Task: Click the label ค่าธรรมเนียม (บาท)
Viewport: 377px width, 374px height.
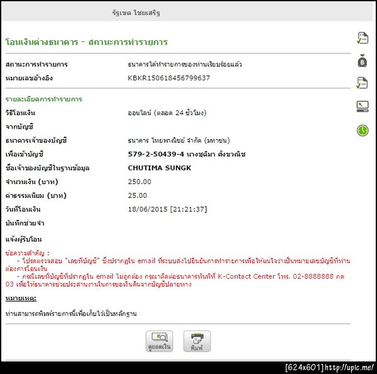Action: (x=36, y=195)
